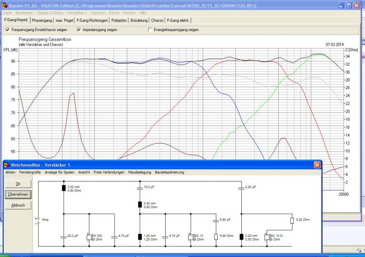Click the 3,00 mH inductor component

[x=63, y=188]
